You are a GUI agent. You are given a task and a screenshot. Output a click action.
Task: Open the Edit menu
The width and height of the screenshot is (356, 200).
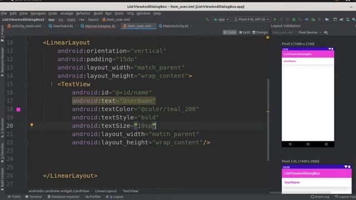[13, 13]
